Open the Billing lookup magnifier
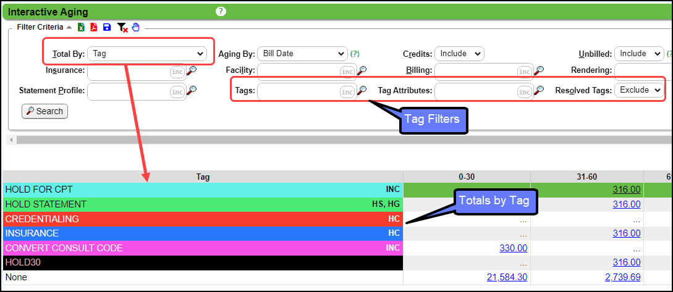The image size is (673, 292). pos(539,71)
